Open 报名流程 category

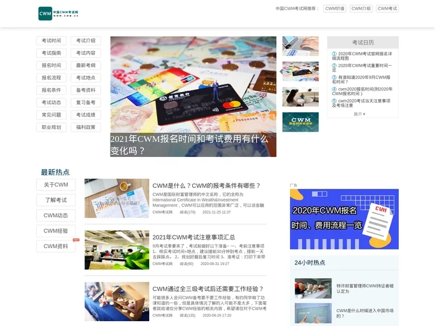[51, 78]
